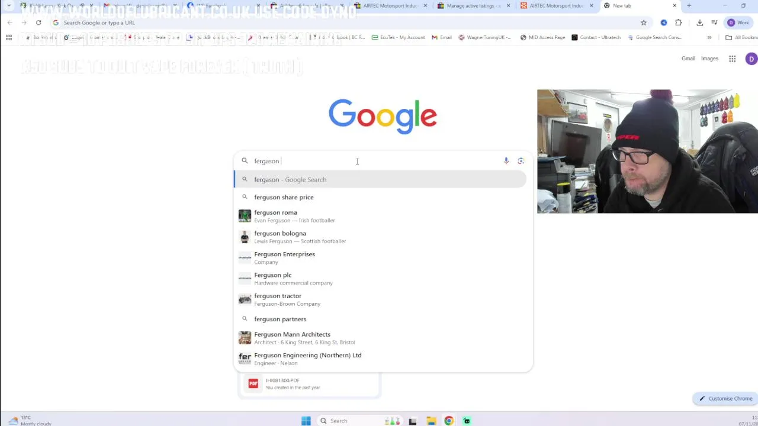This screenshot has width=758, height=426.
Task: Open File Explorer from taskbar
Action: (431, 421)
